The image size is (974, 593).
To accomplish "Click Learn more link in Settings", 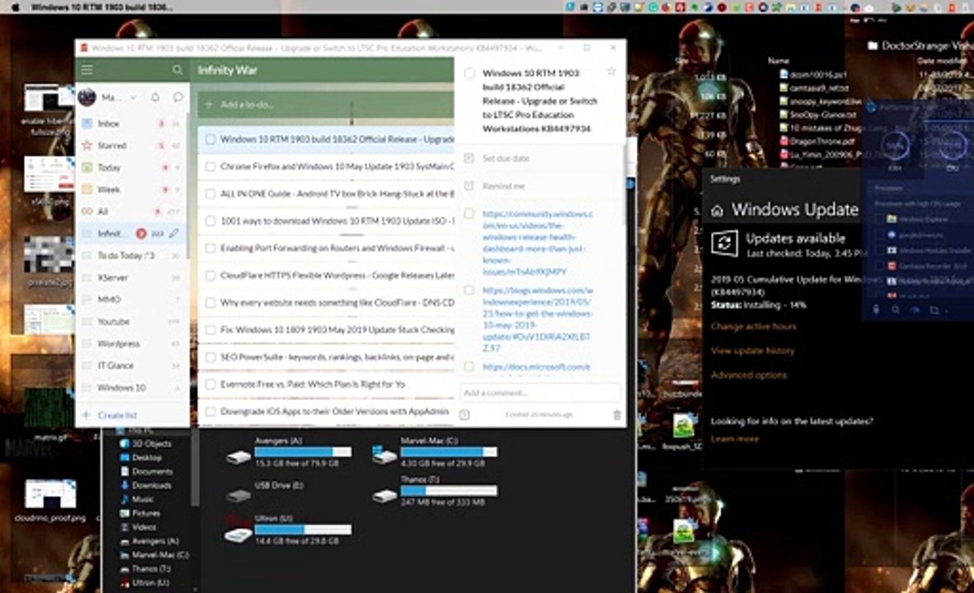I will coord(735,439).
